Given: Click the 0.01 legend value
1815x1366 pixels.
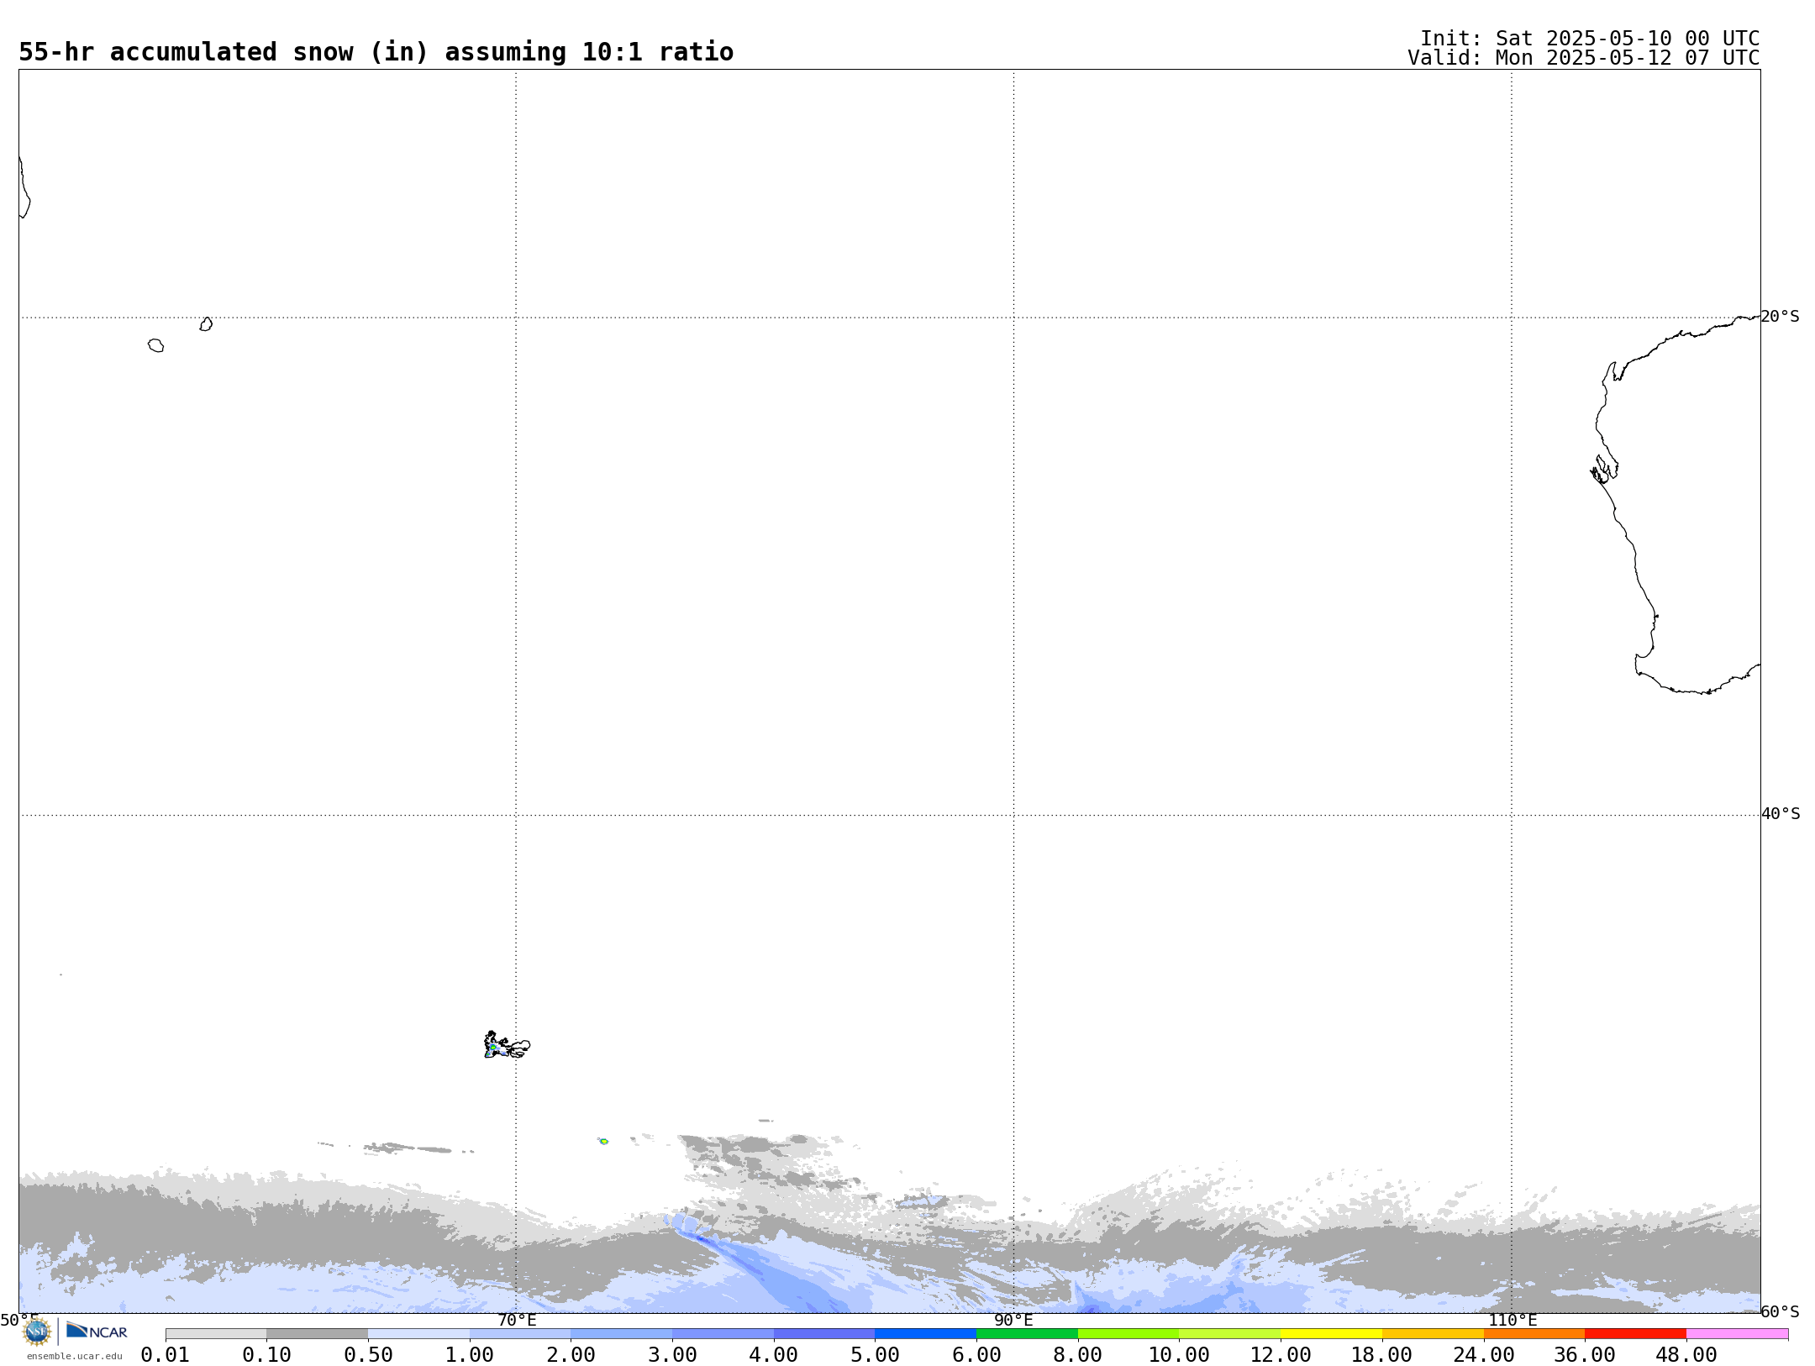Looking at the screenshot, I should (x=166, y=1354).
